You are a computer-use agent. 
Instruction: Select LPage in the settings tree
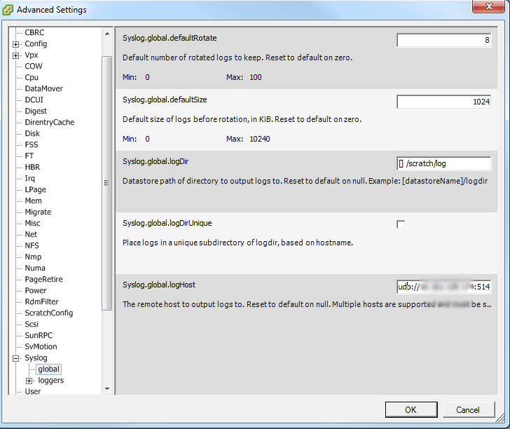coord(36,189)
